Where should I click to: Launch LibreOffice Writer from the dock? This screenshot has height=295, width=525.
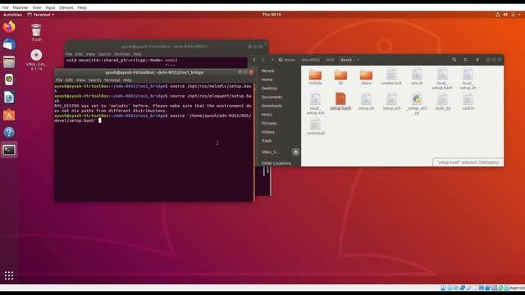coord(9,98)
